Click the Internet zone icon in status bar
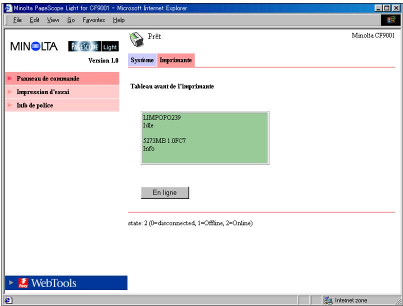 click(x=328, y=300)
